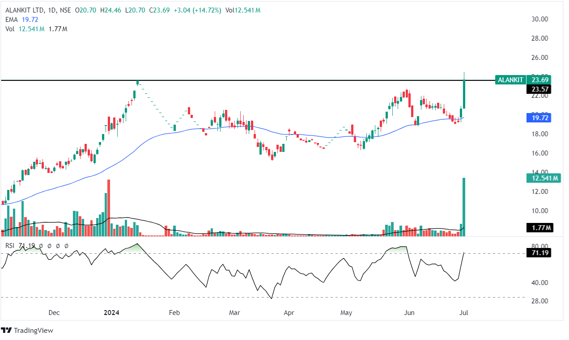
Task: Click the TradingView logo icon
Action: (x=6, y=331)
